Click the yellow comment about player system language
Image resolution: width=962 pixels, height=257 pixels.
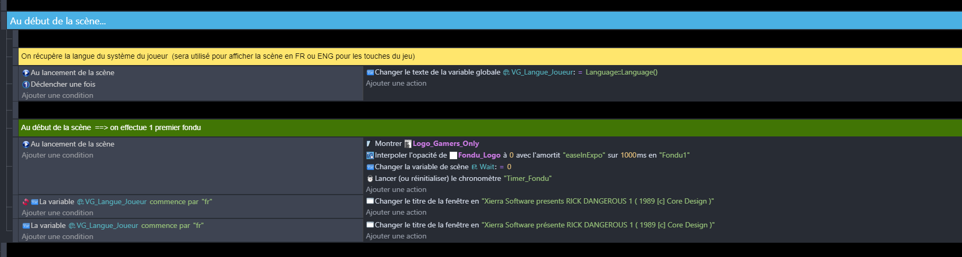coord(217,57)
